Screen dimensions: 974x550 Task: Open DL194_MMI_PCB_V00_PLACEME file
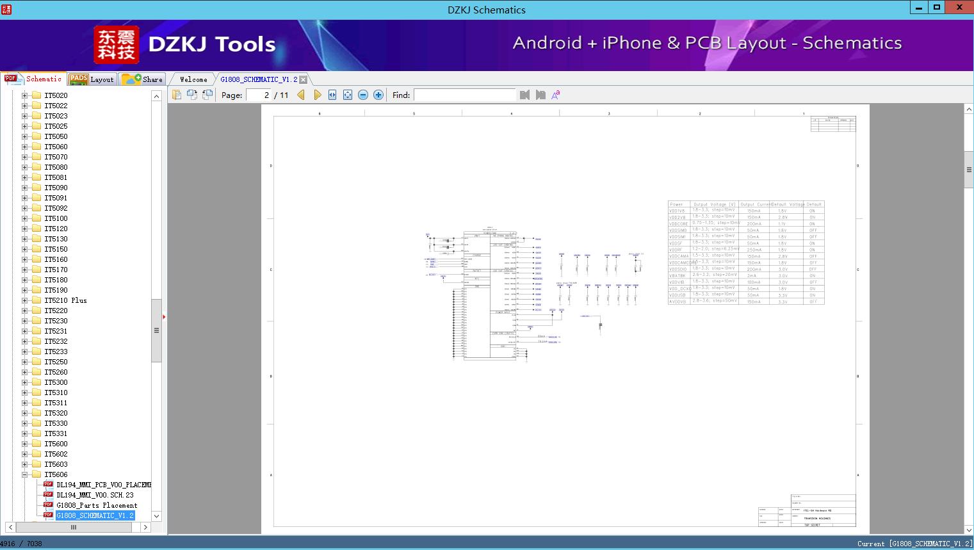click(x=104, y=485)
